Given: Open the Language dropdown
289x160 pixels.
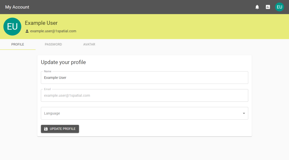Looking at the screenshot, I should click(x=144, y=113).
